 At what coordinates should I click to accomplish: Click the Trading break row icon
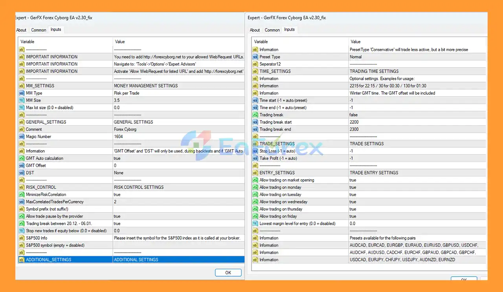255,115
